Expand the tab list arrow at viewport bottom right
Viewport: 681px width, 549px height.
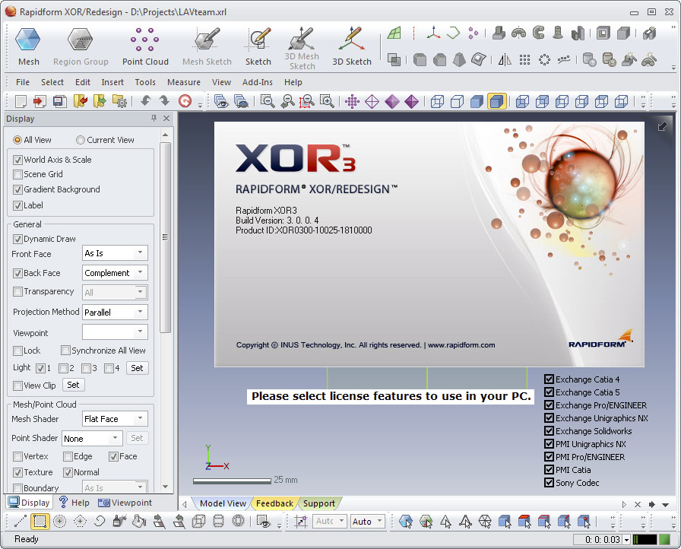tap(665, 504)
